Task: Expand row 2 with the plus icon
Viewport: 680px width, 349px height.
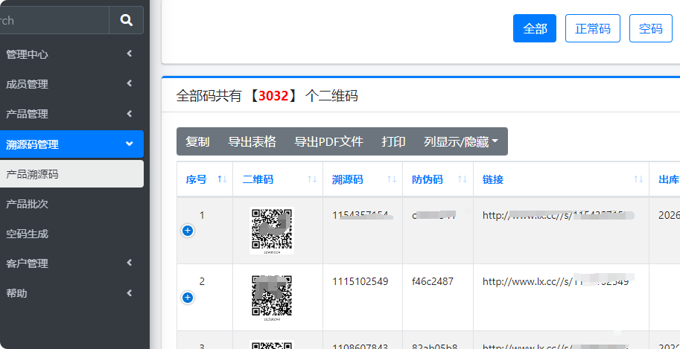Action: pos(188,298)
